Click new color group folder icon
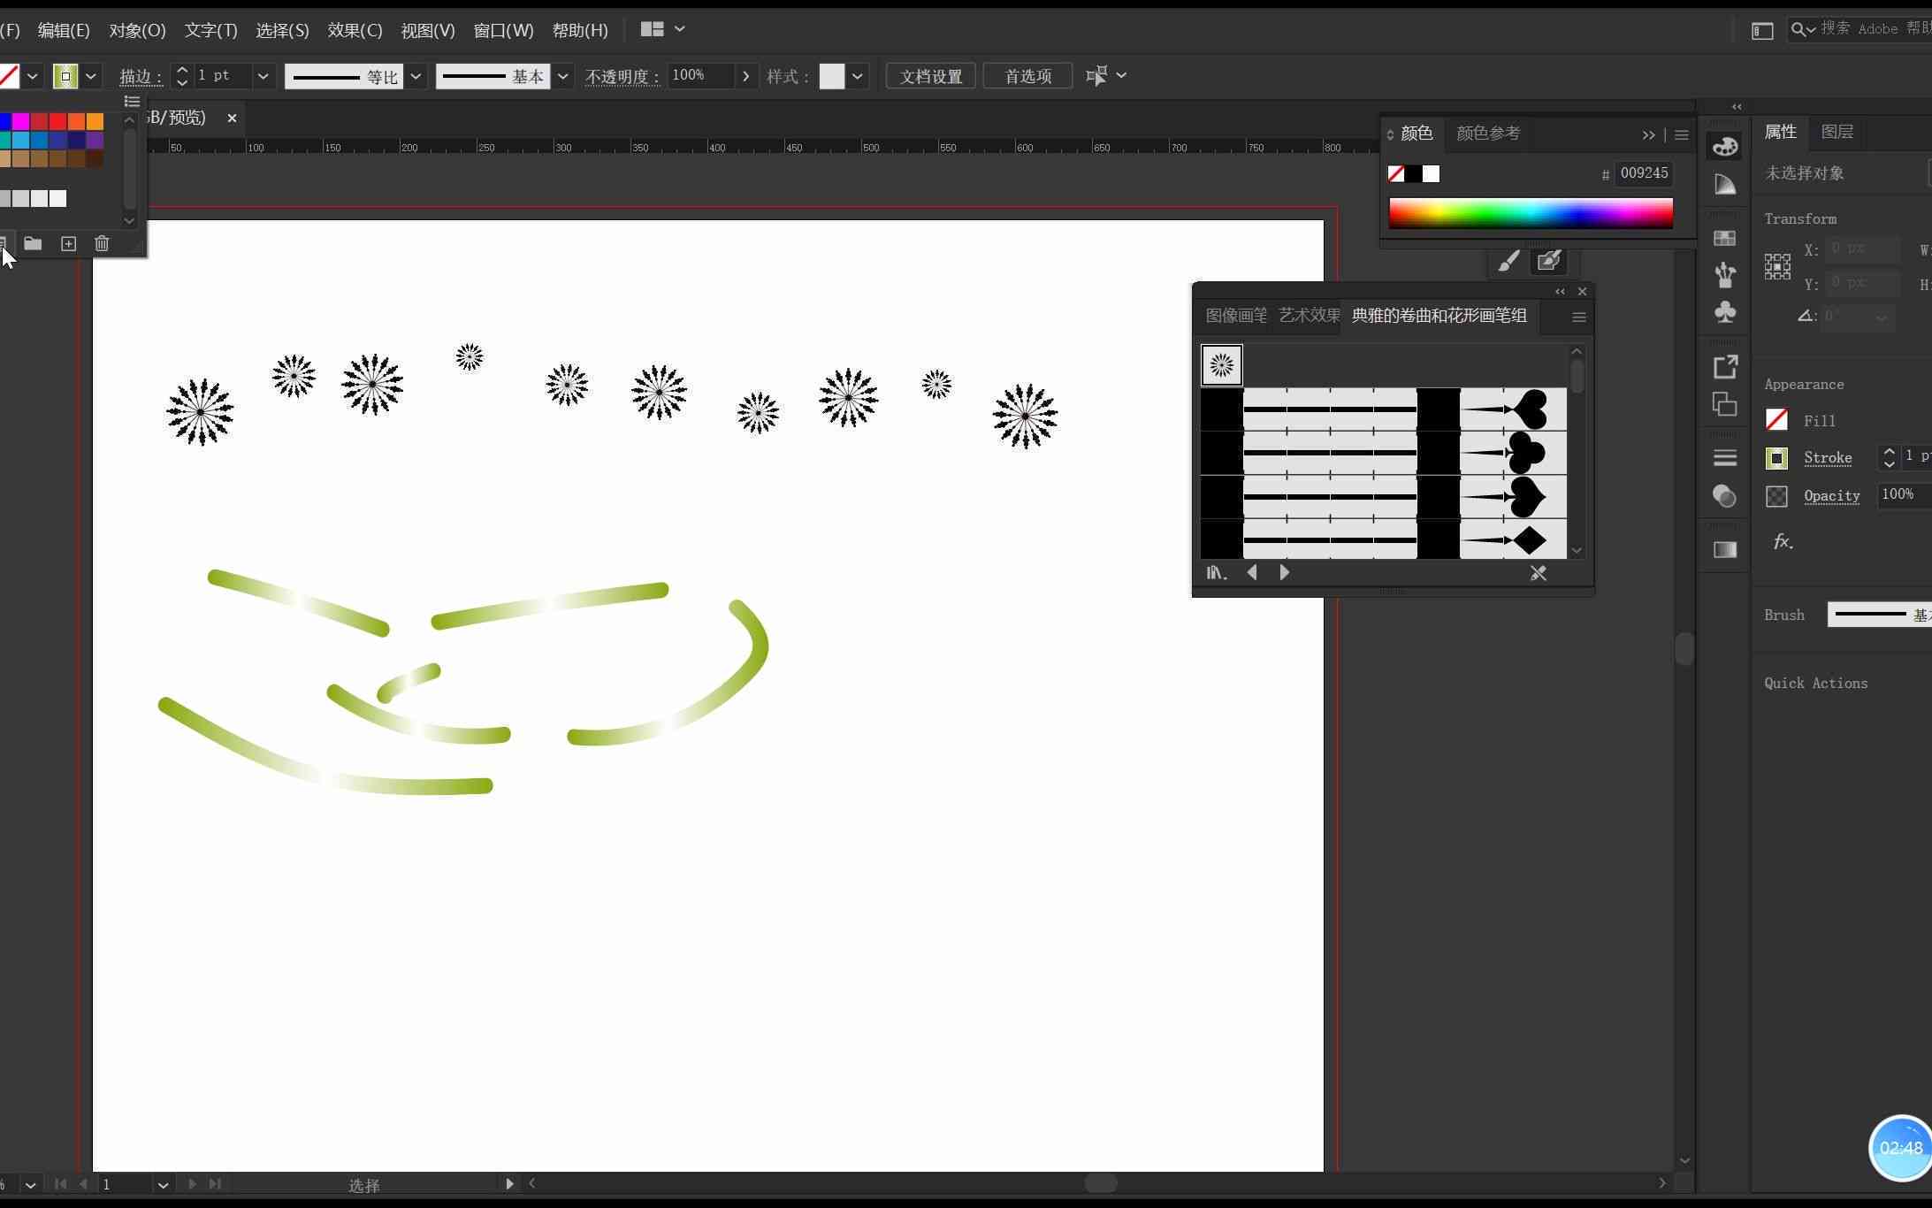The width and height of the screenshot is (1932, 1208). coord(33,243)
